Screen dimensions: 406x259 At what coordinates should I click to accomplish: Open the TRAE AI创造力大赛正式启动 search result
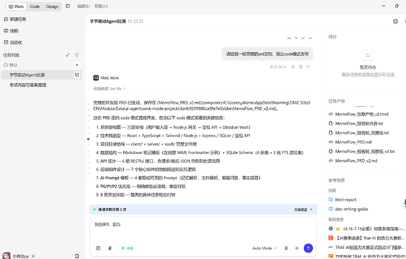[367, 247]
